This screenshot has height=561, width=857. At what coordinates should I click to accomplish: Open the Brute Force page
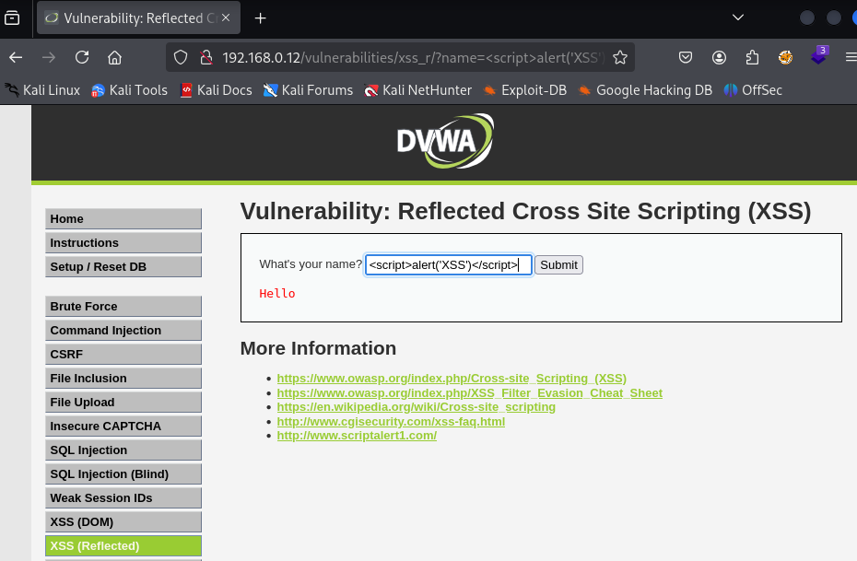(123, 307)
